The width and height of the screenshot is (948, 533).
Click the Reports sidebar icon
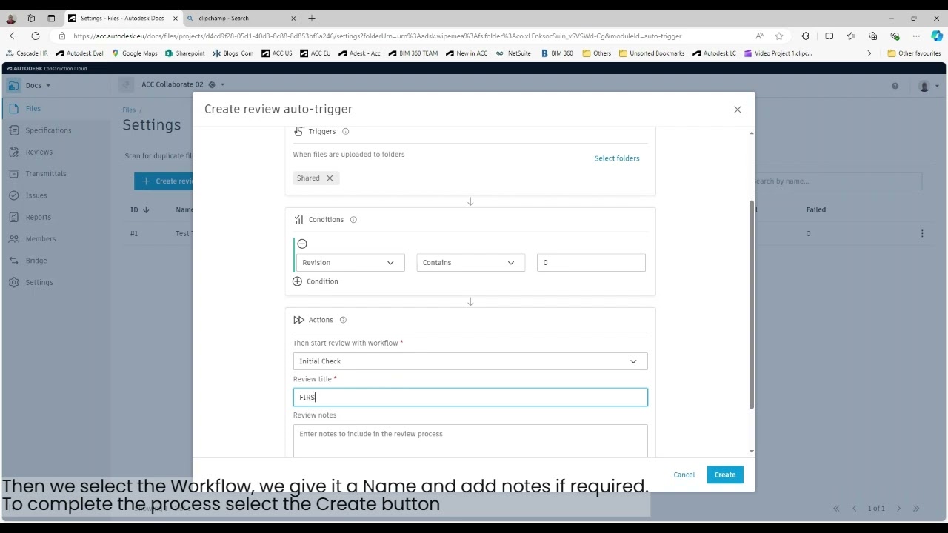coord(13,218)
